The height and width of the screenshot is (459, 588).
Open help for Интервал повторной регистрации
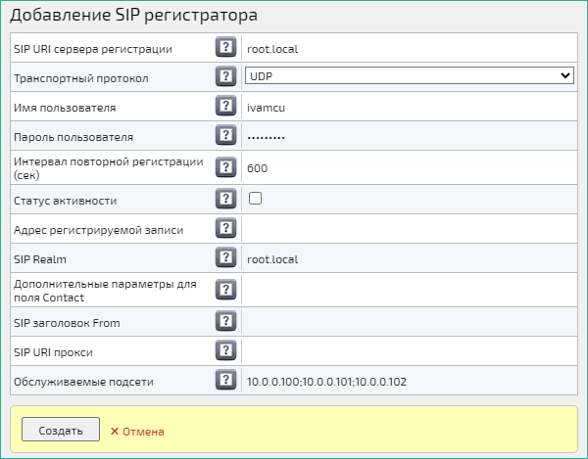(x=225, y=167)
